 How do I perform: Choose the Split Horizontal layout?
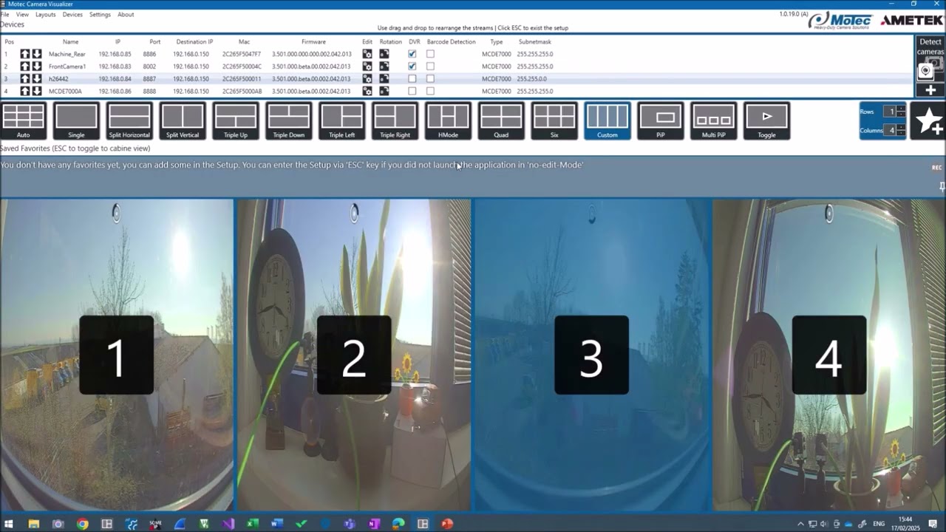point(129,121)
